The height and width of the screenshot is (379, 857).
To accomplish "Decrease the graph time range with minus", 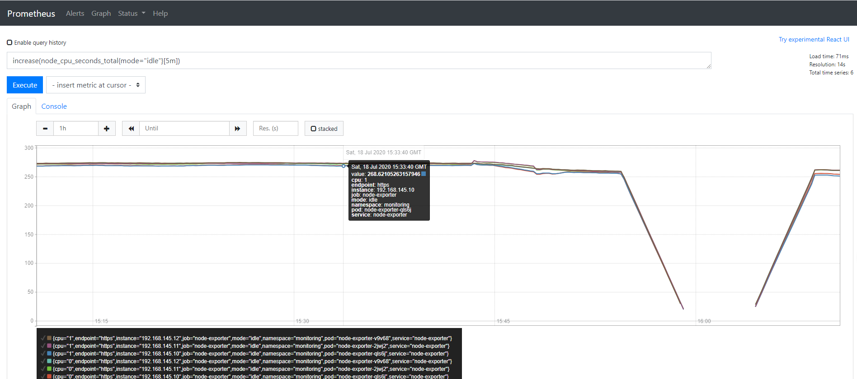I will pyautogui.click(x=45, y=129).
